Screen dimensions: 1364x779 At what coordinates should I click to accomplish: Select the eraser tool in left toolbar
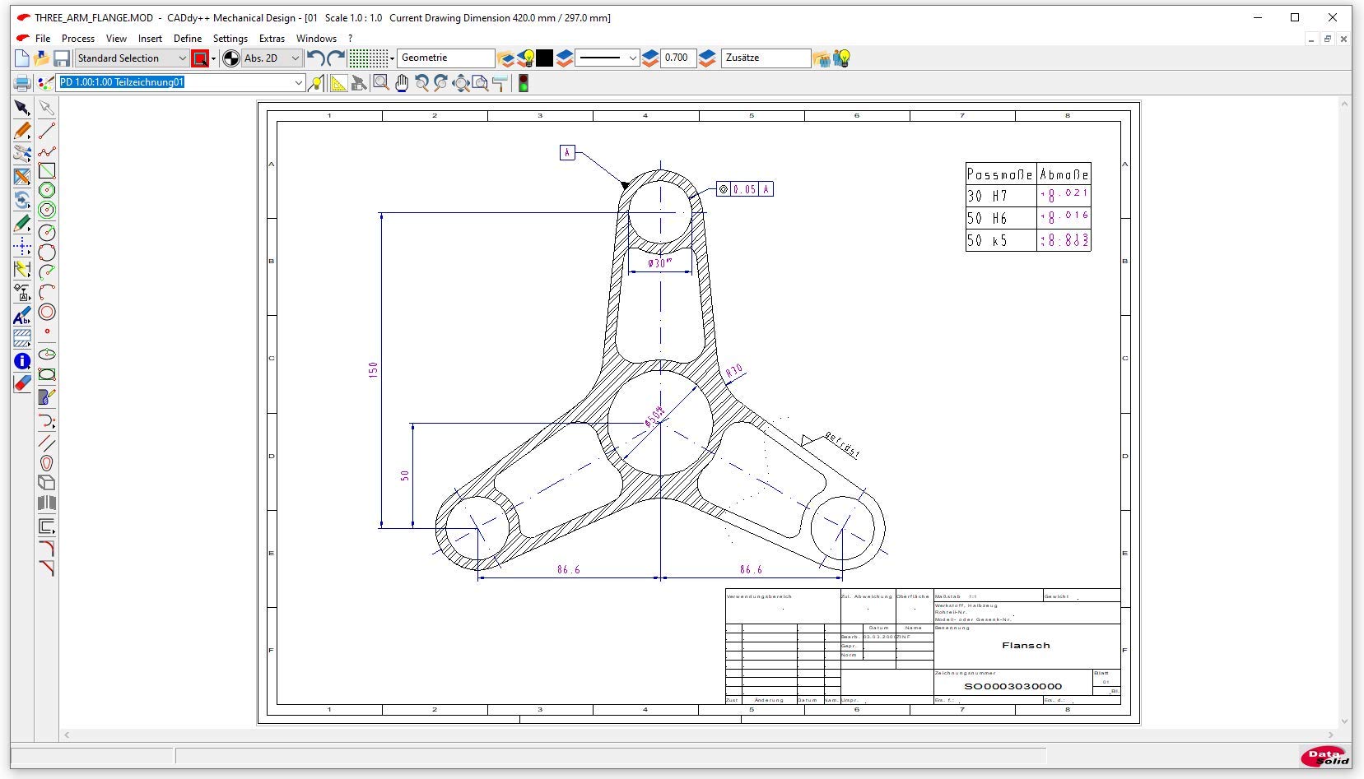pos(22,383)
